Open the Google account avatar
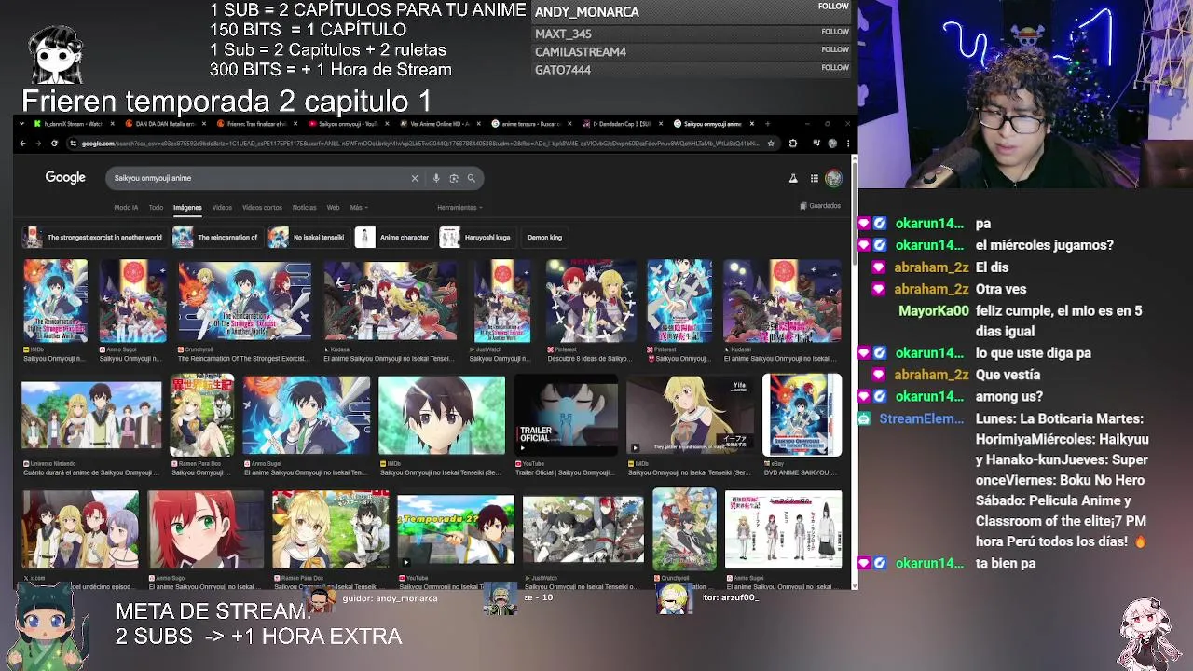1193x671 pixels. pyautogui.click(x=833, y=178)
